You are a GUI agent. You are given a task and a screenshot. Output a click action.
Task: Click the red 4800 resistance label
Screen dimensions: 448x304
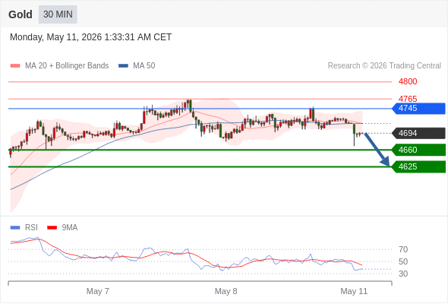pyautogui.click(x=408, y=82)
